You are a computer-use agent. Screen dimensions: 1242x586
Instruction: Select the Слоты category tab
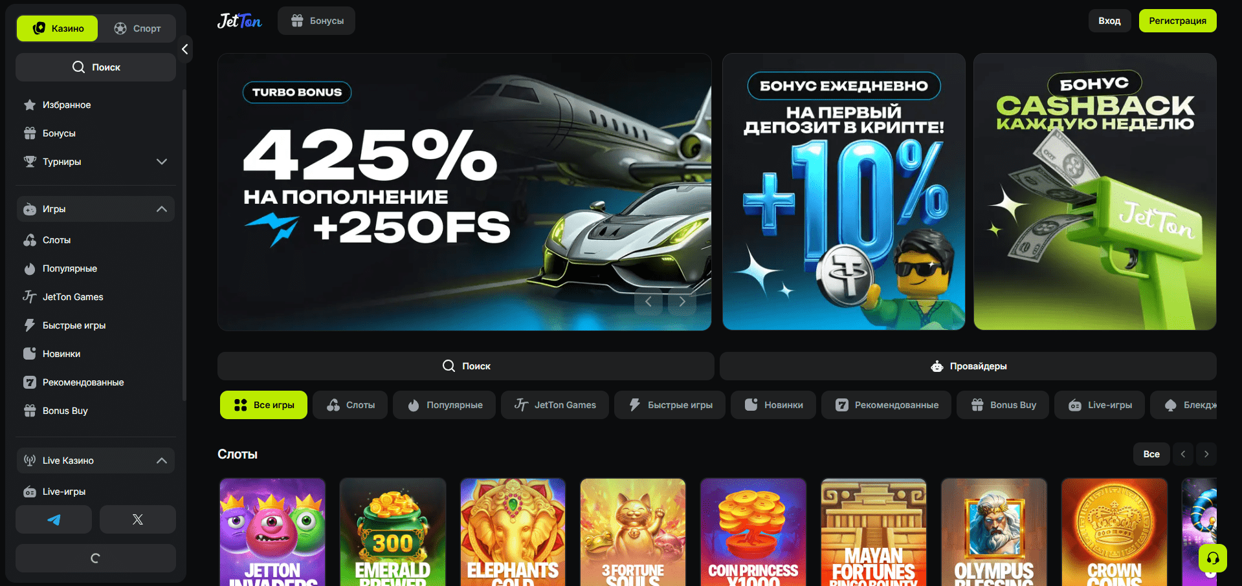350,405
